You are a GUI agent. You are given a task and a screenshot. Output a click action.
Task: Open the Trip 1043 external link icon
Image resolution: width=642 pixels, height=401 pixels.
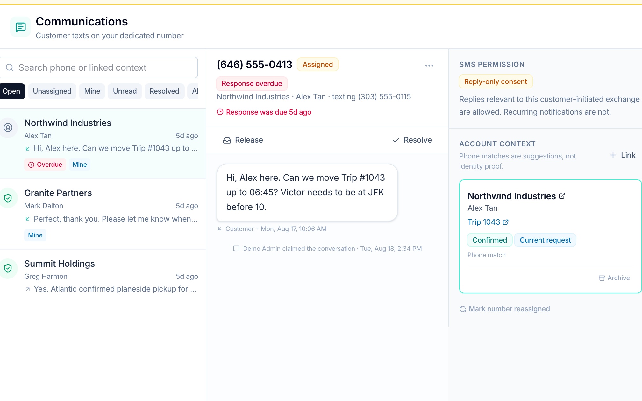point(506,222)
